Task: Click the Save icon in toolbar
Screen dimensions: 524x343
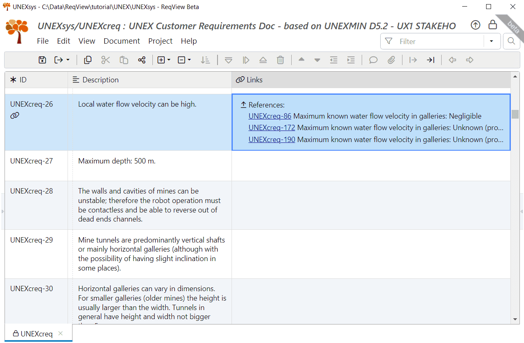Action: pyautogui.click(x=42, y=60)
